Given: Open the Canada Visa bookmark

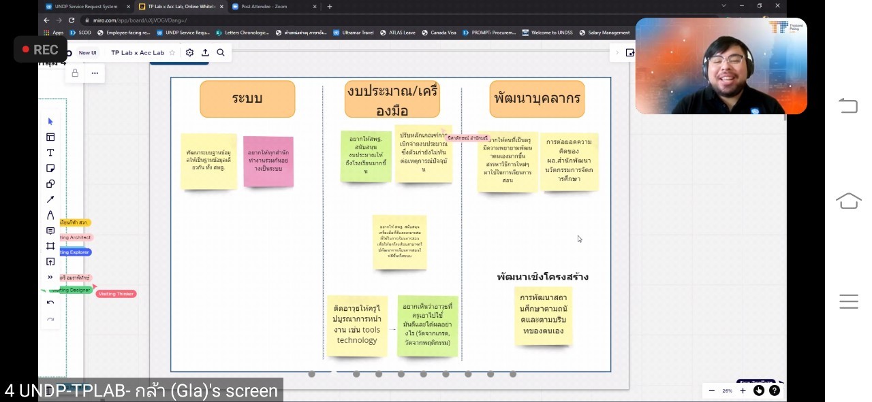Looking at the screenshot, I should (x=439, y=32).
